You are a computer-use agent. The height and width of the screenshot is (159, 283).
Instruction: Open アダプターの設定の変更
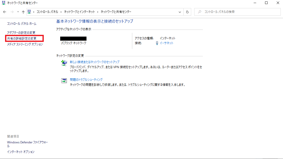click(x=21, y=33)
